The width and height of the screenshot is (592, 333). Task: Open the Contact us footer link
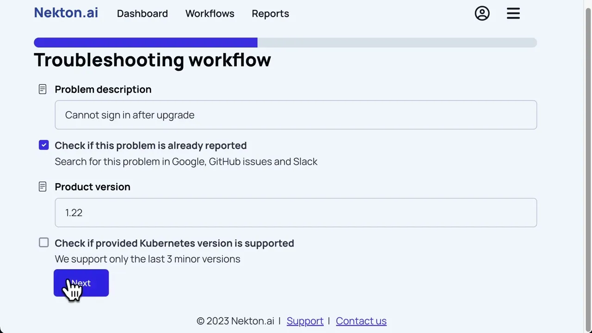pos(361,321)
